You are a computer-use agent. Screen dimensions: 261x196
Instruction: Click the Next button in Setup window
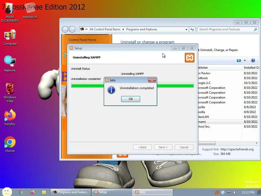coord(163,147)
